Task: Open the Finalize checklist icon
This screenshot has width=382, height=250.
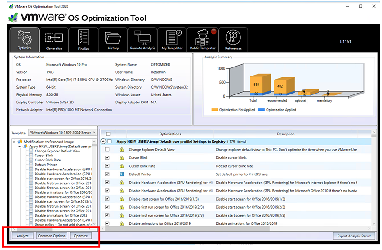Action: pos(83,37)
